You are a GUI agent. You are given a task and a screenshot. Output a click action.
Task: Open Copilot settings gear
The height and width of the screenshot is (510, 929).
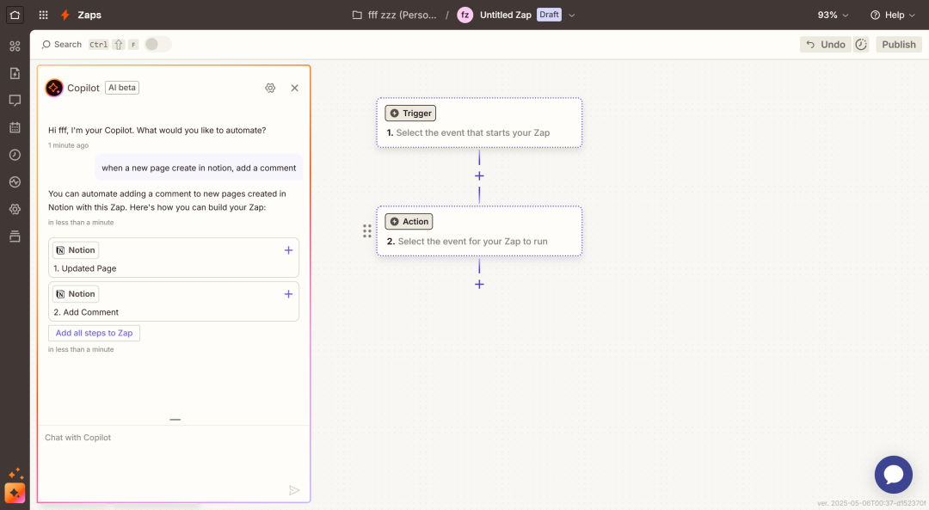pos(270,88)
